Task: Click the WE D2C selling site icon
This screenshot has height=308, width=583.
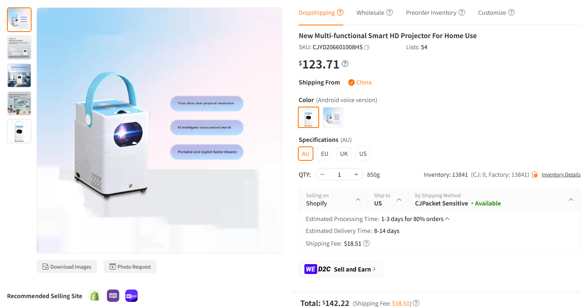Action: coord(132,296)
